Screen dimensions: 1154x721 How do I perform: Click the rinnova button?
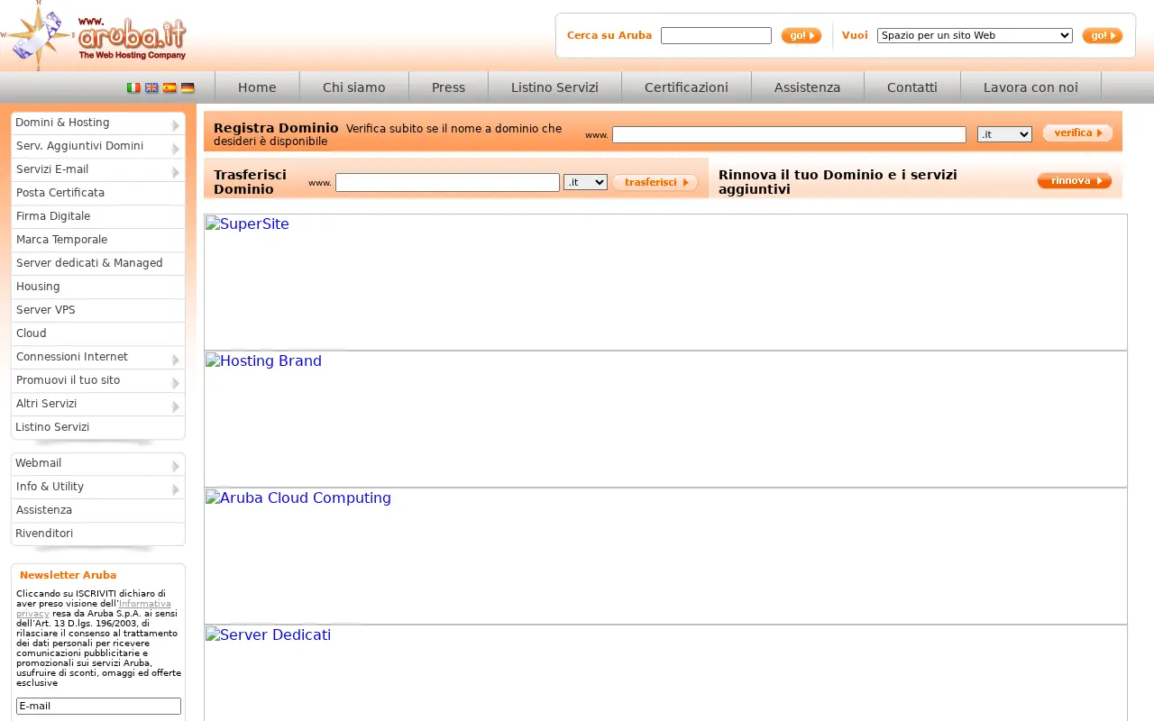click(x=1075, y=181)
